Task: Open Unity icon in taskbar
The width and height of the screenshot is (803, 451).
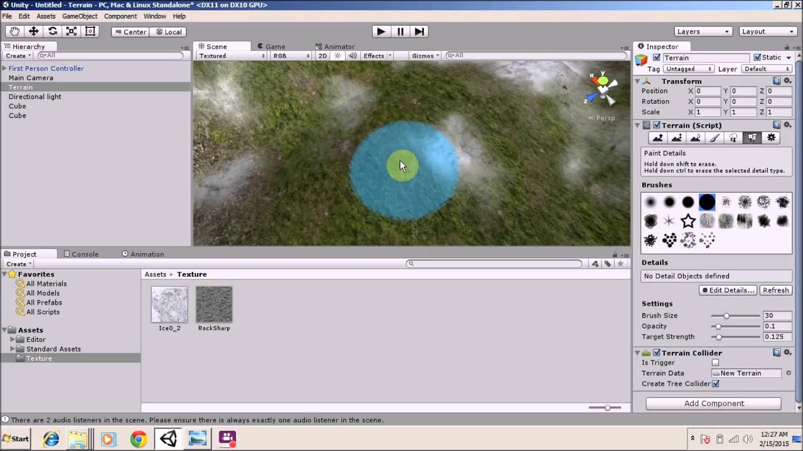Action: [x=168, y=438]
